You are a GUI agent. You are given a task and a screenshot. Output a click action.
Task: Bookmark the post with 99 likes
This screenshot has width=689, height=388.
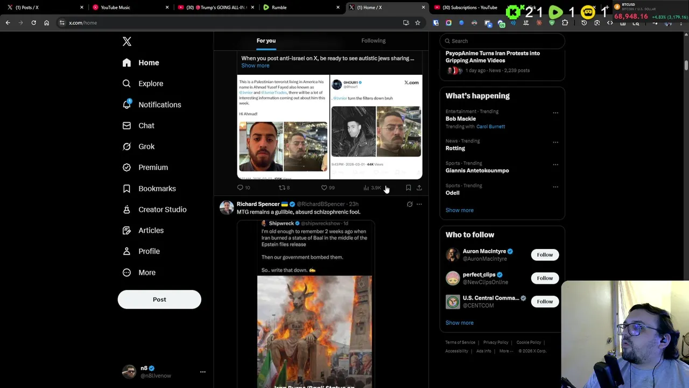tap(408, 188)
